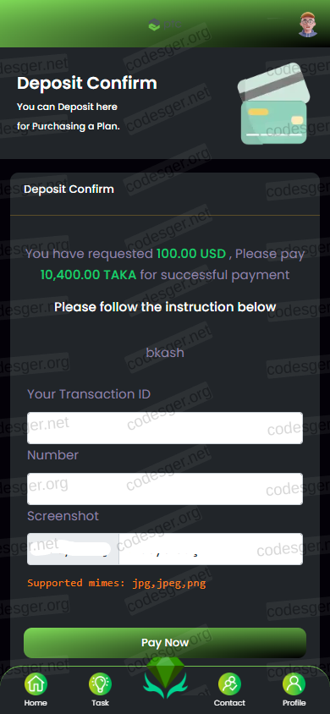330x714 pixels.
Task: Click the Screenshot choose file button
Action: click(73, 549)
